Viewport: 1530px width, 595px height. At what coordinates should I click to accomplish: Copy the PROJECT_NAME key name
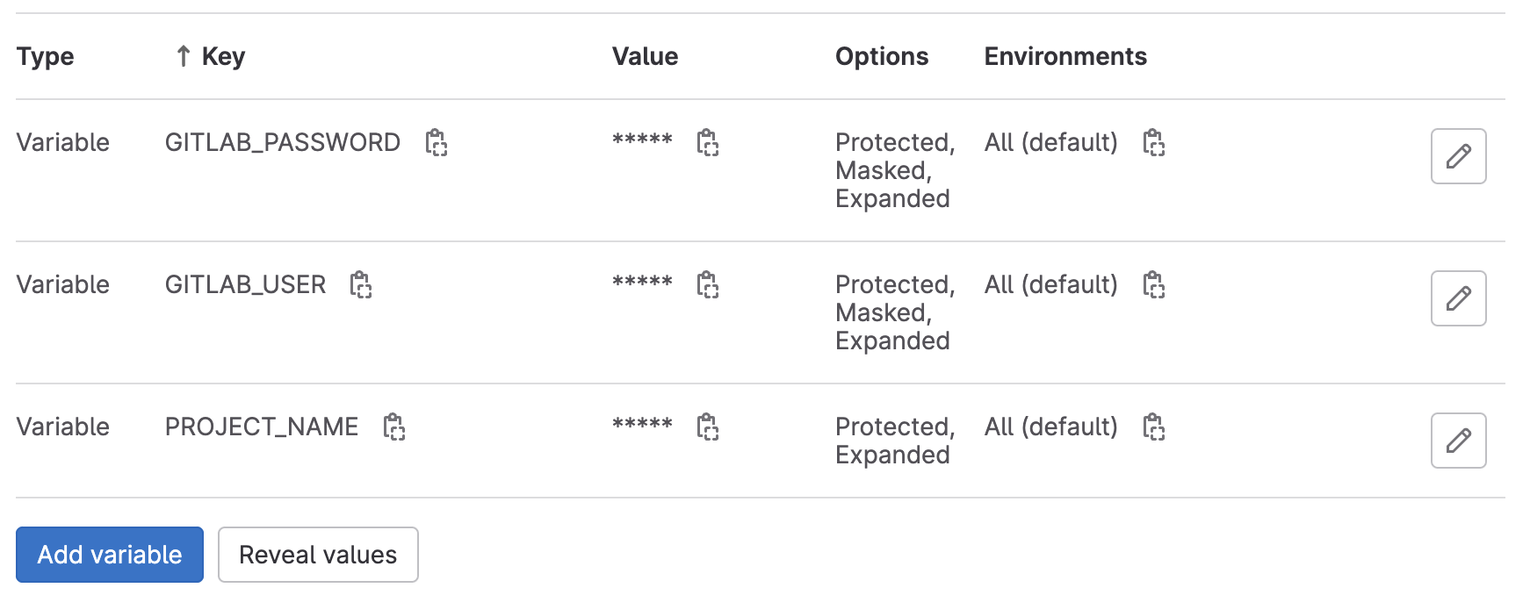(393, 427)
